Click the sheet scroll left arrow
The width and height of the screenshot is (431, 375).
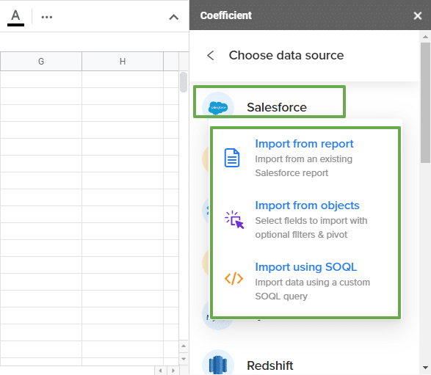coord(160,371)
